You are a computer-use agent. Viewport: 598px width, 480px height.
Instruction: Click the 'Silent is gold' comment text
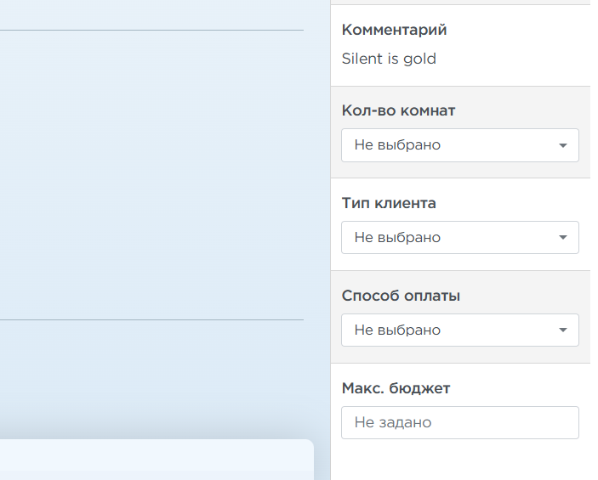coord(389,59)
